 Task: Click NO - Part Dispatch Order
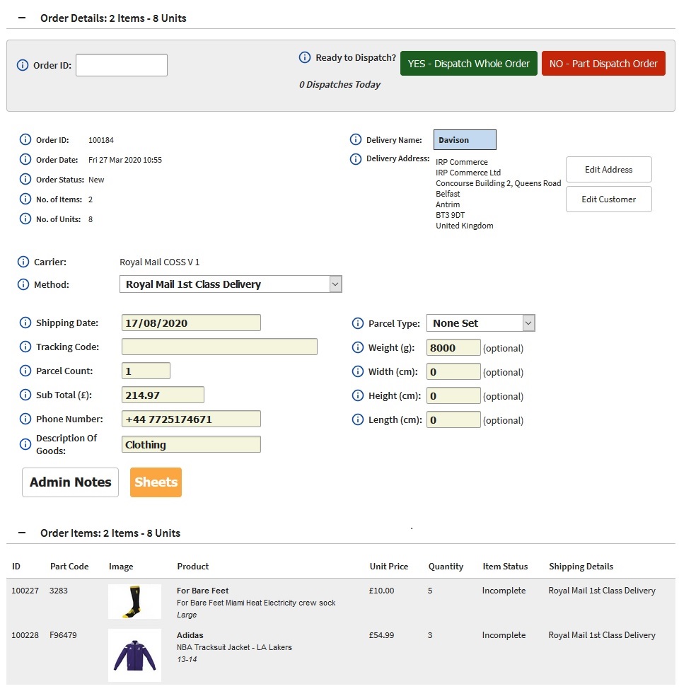pos(603,63)
